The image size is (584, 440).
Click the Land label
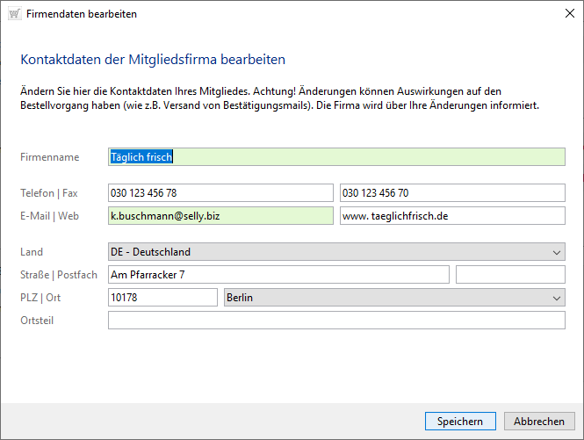(x=32, y=252)
